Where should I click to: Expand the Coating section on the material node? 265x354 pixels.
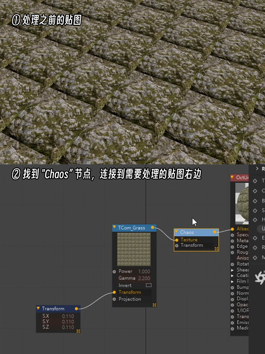tap(232, 275)
